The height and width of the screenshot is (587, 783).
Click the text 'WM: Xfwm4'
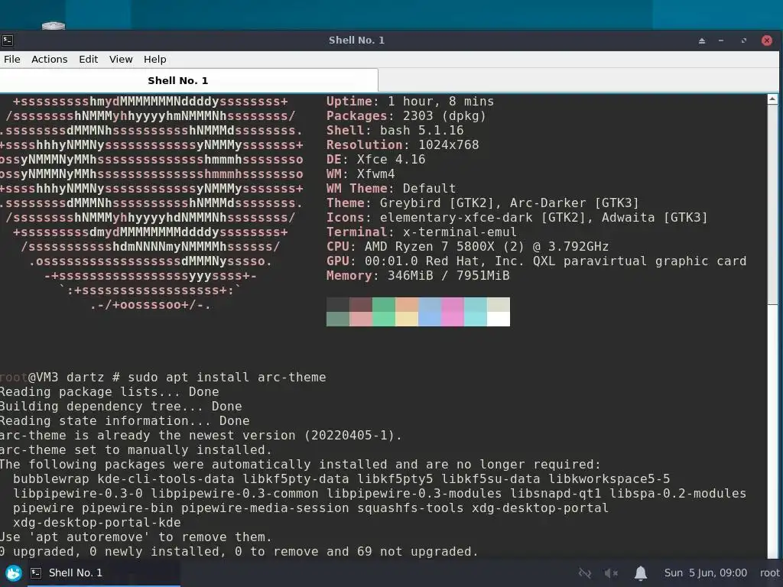(361, 174)
